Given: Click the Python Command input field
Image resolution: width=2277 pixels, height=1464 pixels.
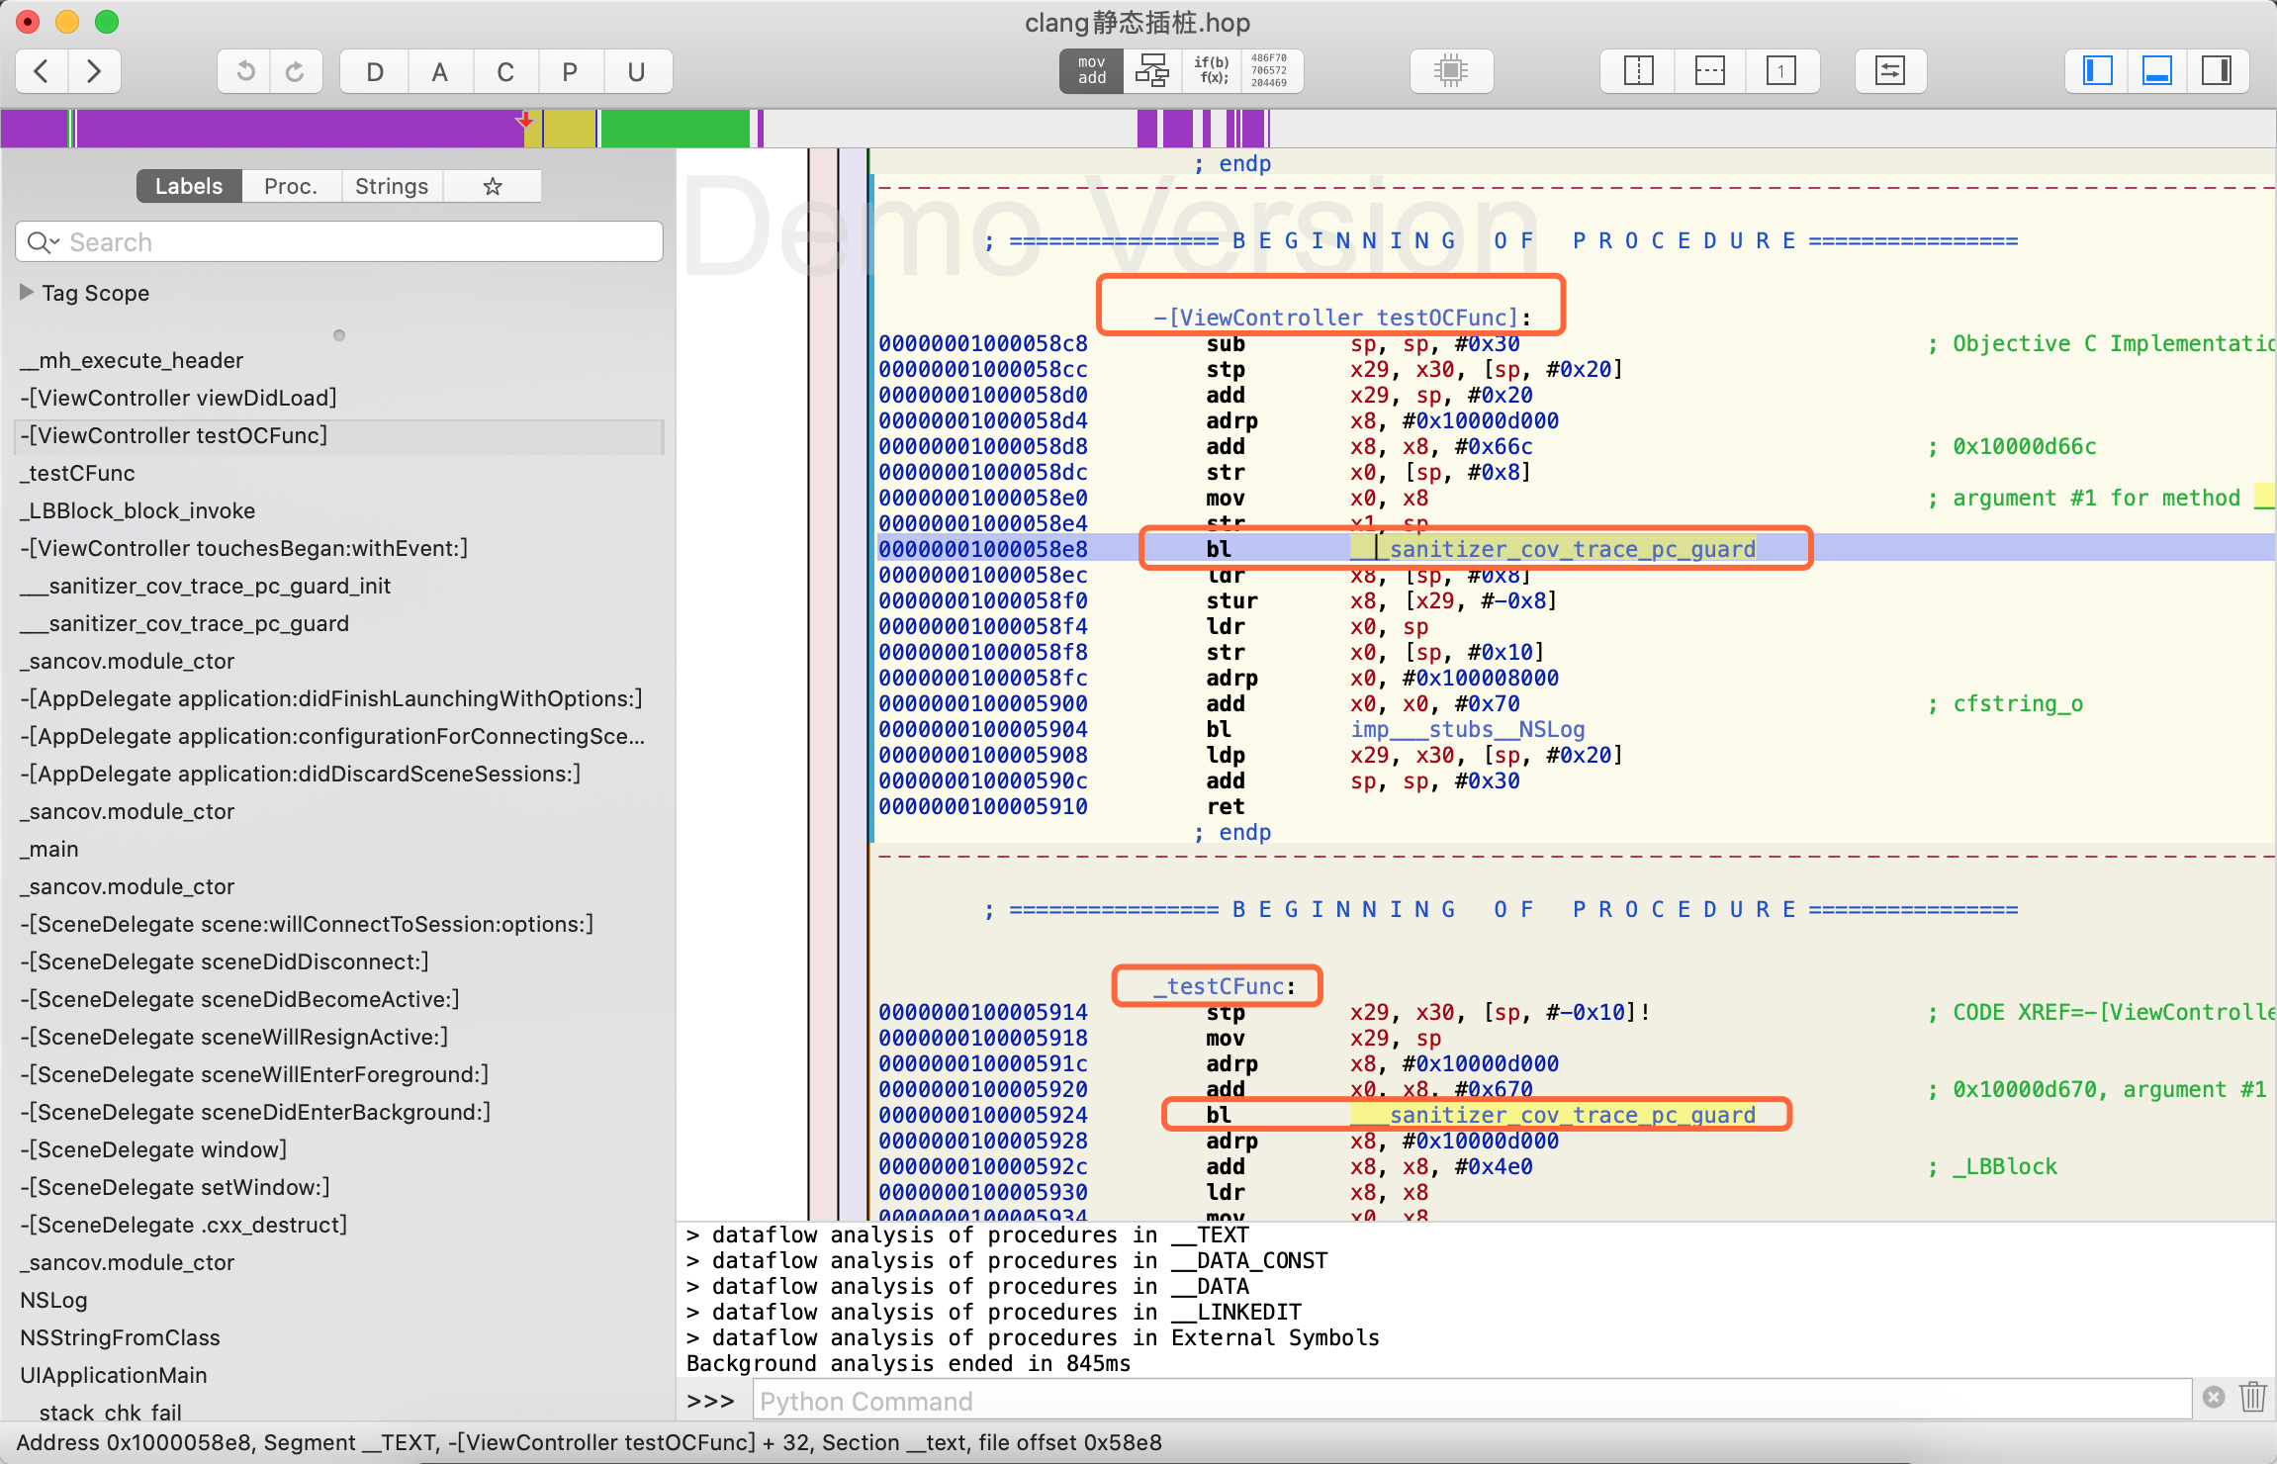Looking at the screenshot, I should tap(1473, 1401).
